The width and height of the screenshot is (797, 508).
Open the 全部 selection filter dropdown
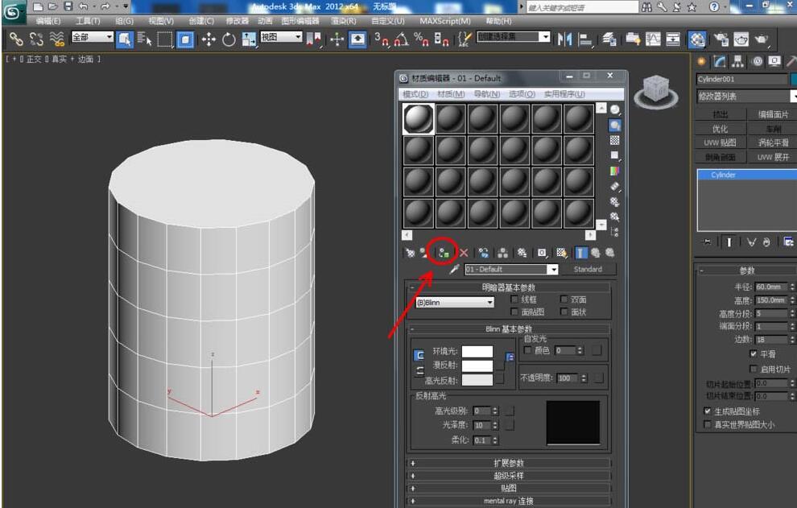(92, 37)
